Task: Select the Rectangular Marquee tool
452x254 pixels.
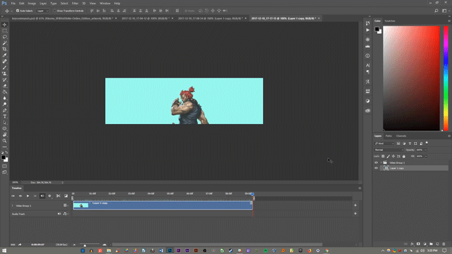Action: [5, 31]
